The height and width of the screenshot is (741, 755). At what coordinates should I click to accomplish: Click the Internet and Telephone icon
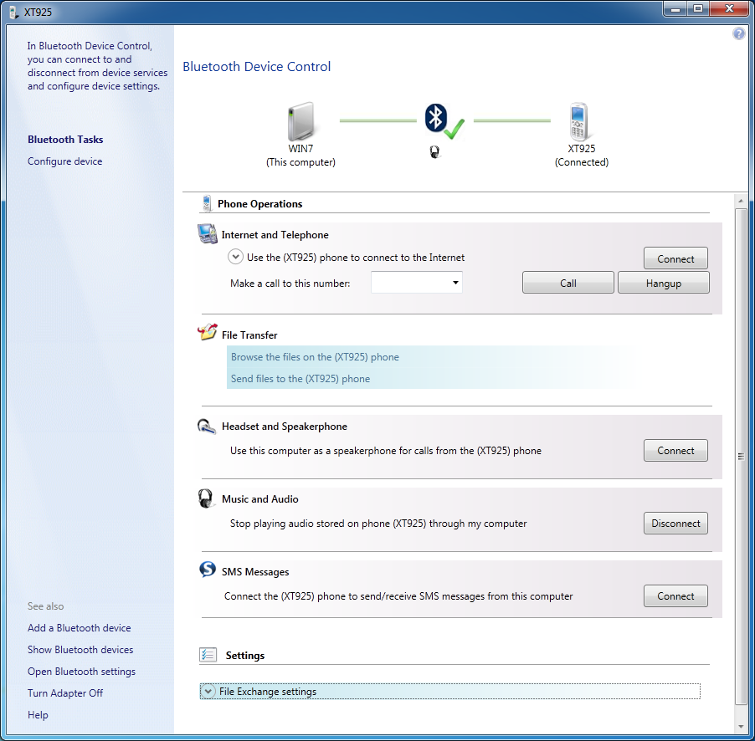208,234
